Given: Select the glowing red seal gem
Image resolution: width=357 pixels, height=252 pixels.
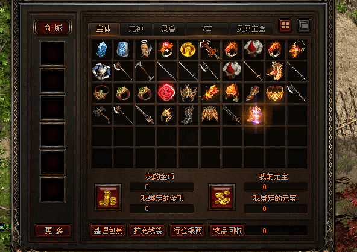Looking at the screenshot, I should point(166,93).
